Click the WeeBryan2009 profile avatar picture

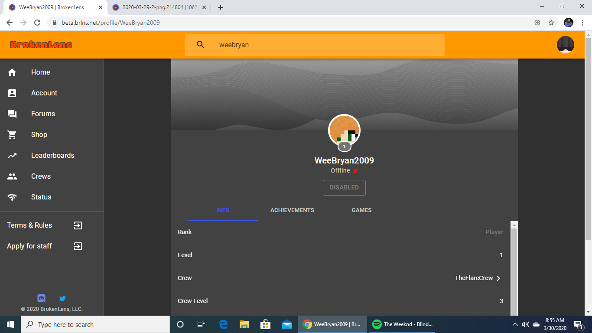click(x=345, y=130)
